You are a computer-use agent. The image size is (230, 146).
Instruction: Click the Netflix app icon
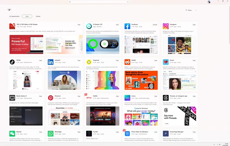coord(89,98)
